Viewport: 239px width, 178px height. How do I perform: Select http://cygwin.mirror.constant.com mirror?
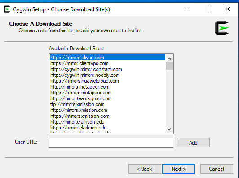pyautogui.click(x=108, y=69)
